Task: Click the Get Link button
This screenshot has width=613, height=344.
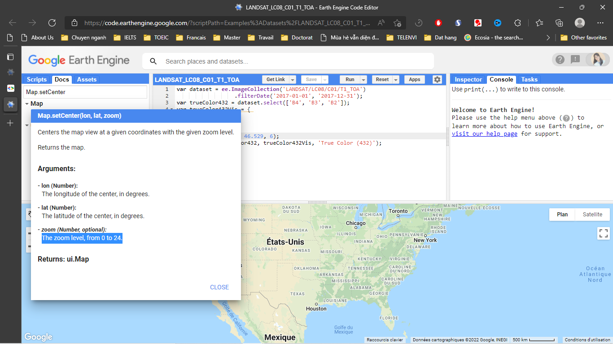Action: (276, 80)
